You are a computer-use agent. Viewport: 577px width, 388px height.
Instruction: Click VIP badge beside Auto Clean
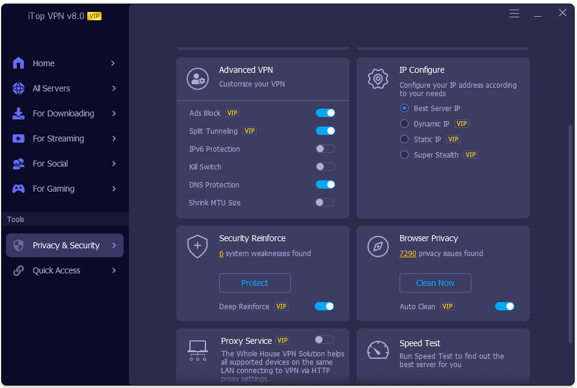[447, 306]
